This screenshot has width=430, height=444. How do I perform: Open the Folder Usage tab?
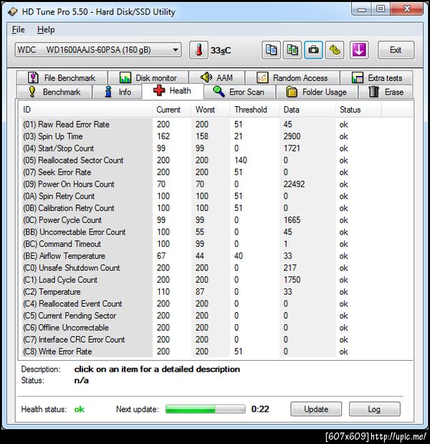(317, 92)
